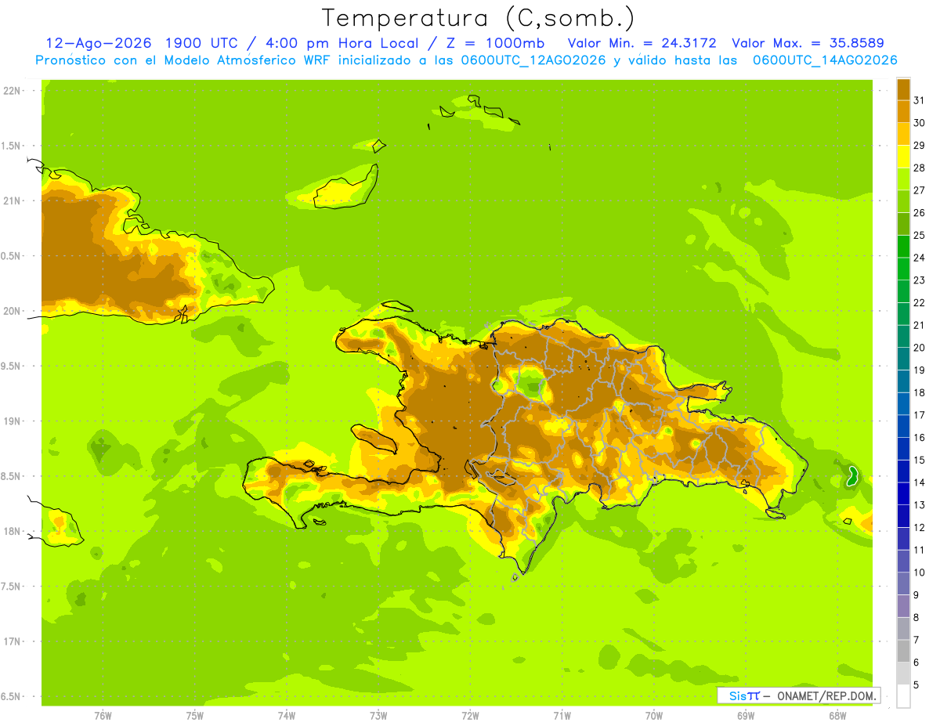Click the "70W" longitude label
The image size is (940, 726).
click(x=654, y=715)
